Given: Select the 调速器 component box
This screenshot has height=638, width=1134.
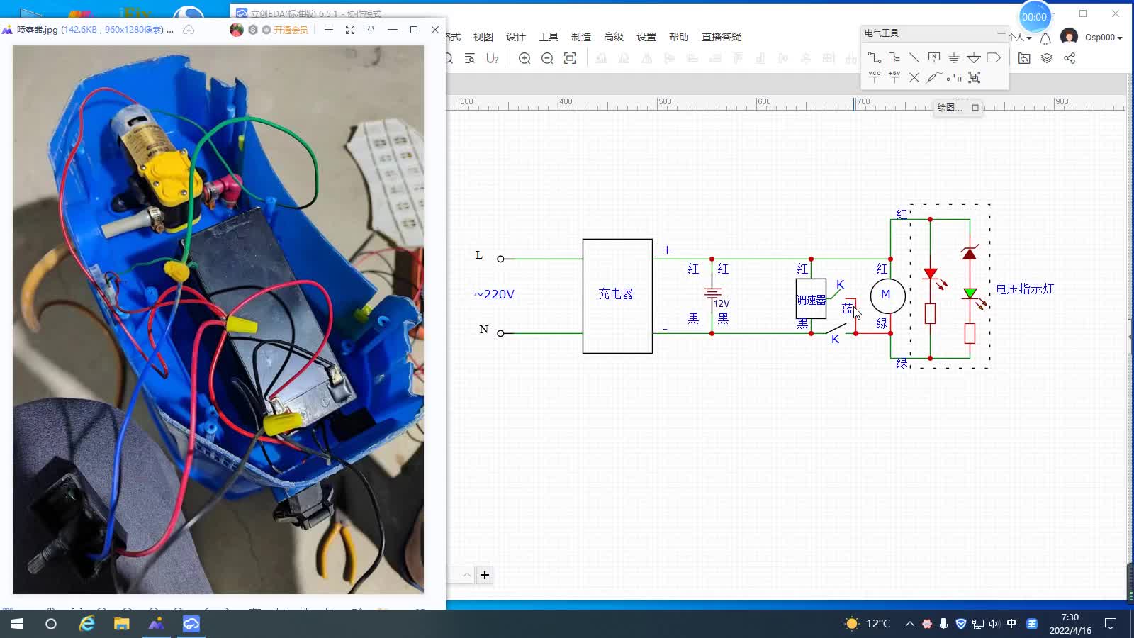Looking at the screenshot, I should [x=811, y=298].
